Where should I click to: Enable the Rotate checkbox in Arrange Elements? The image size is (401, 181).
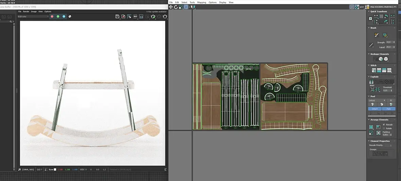(x=384, y=128)
